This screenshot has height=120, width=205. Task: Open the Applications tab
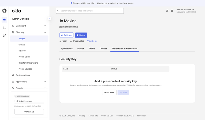click(x=67, y=49)
